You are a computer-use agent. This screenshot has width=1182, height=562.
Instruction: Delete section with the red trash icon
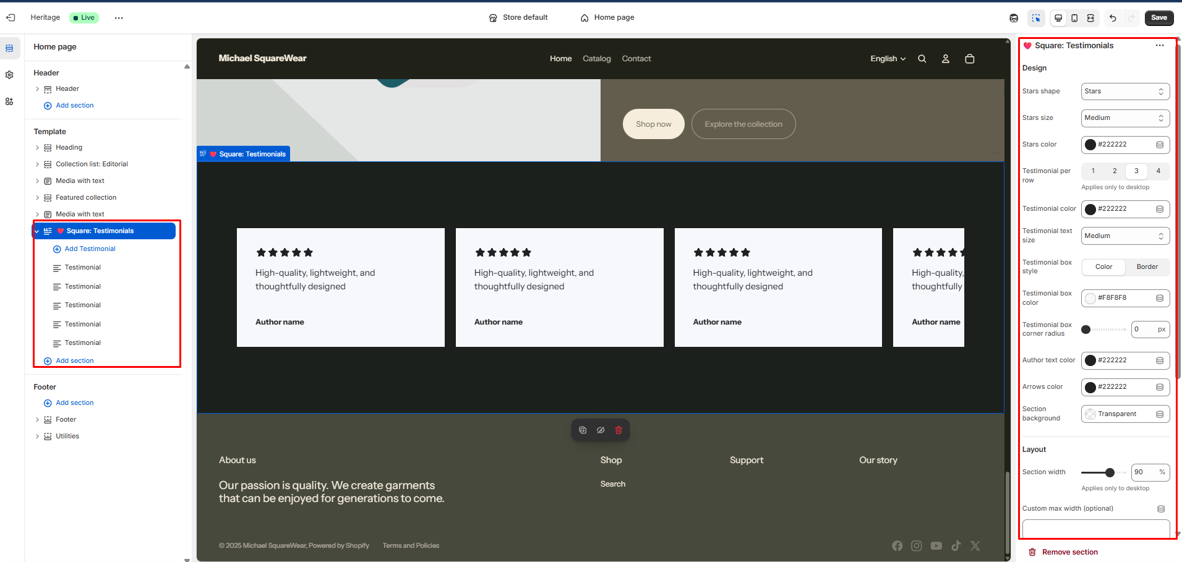click(619, 430)
